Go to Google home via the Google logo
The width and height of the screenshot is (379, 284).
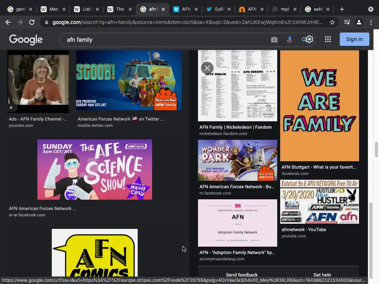(x=26, y=40)
